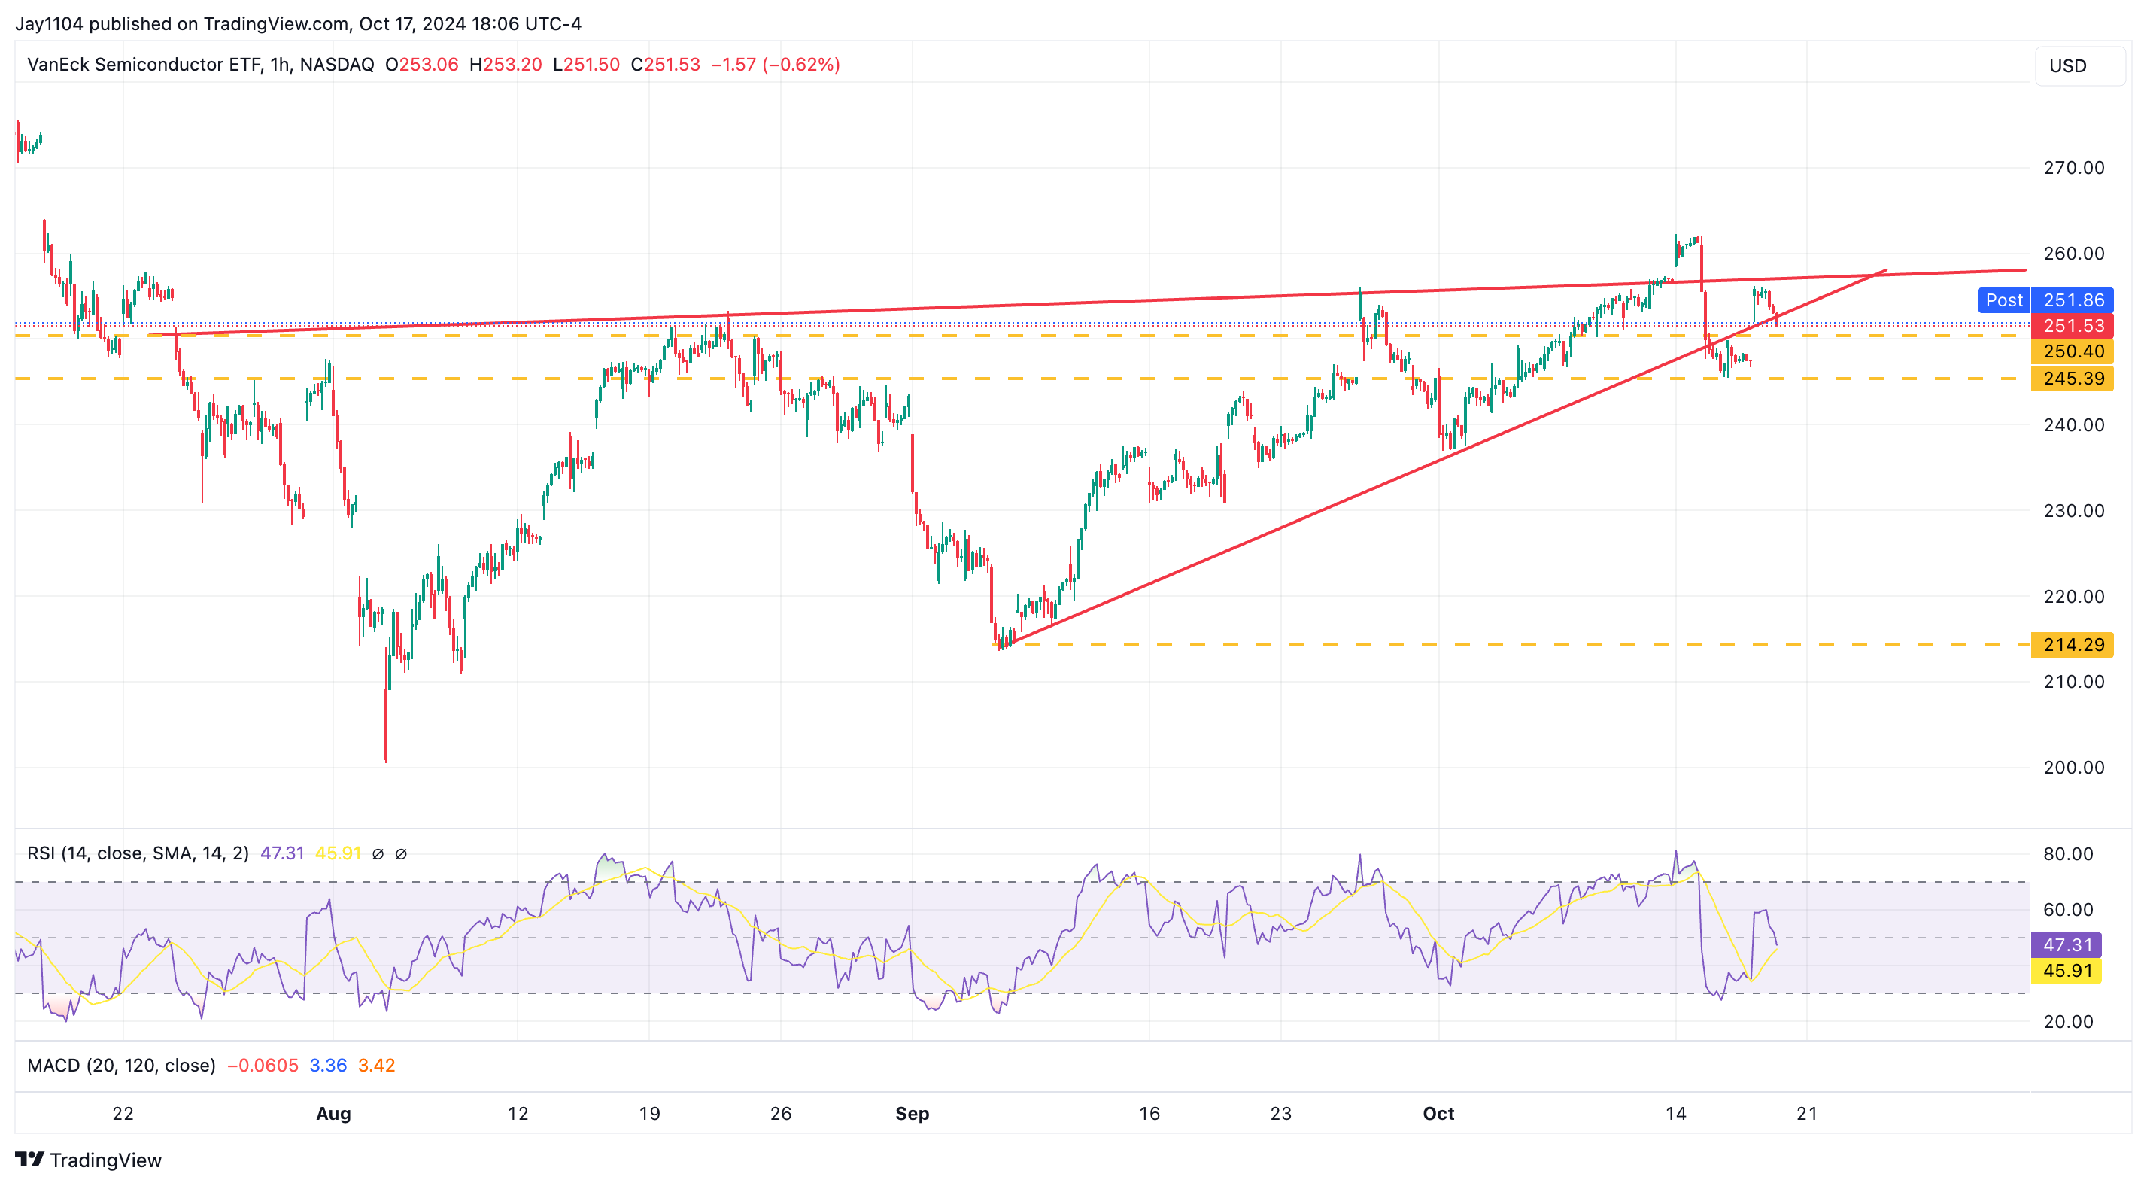Click the 21 date axis label
2147x1186 pixels.
pyautogui.click(x=1806, y=1114)
